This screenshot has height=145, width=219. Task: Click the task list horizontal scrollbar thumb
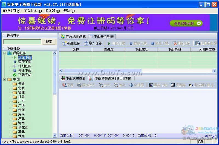[x=103, y=71]
